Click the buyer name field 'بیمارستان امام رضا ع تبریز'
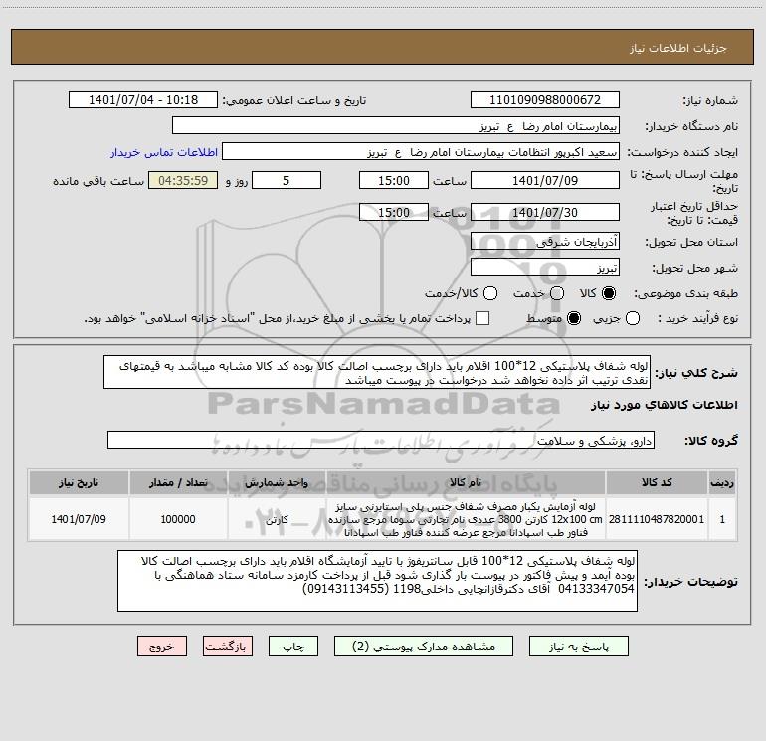Image resolution: width=766 pixels, height=741 pixels. 396,126
